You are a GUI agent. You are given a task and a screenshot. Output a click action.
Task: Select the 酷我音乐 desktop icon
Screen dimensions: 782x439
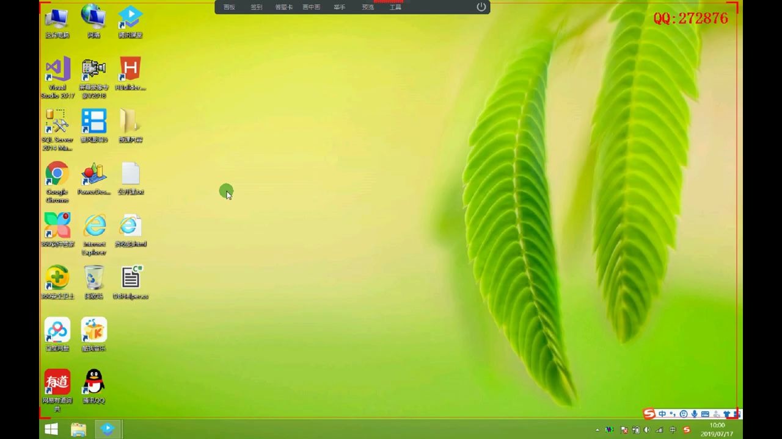pyautogui.click(x=93, y=335)
